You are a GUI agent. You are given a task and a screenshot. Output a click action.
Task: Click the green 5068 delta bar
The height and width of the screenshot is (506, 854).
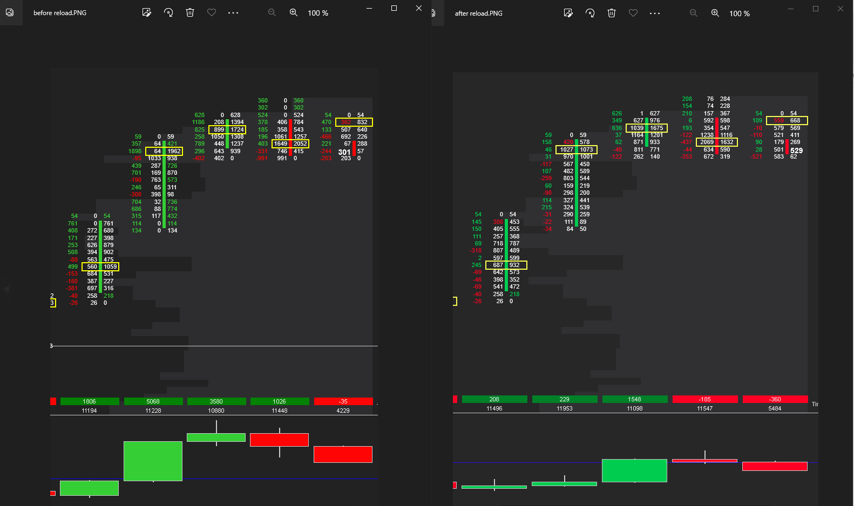click(x=153, y=401)
